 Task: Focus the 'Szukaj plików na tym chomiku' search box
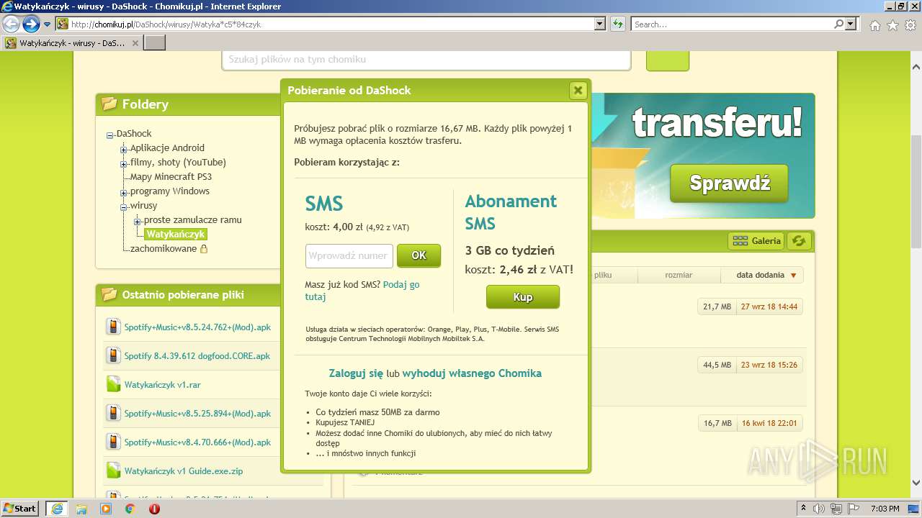(x=426, y=60)
